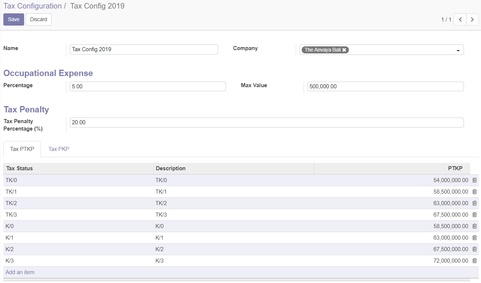The image size is (481, 283).
Task: Select the K/0 tax status cell
Action: point(78,226)
